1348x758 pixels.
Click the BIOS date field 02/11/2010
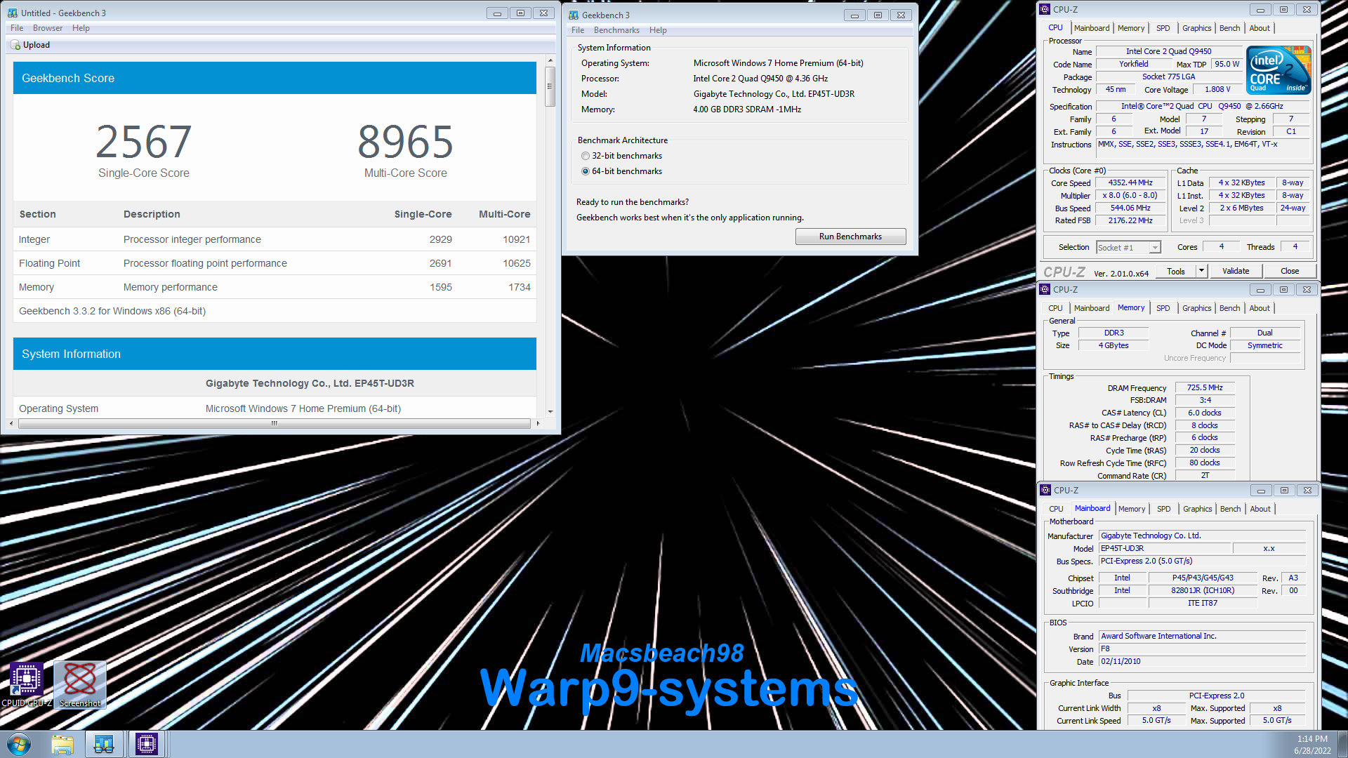(x=1202, y=661)
